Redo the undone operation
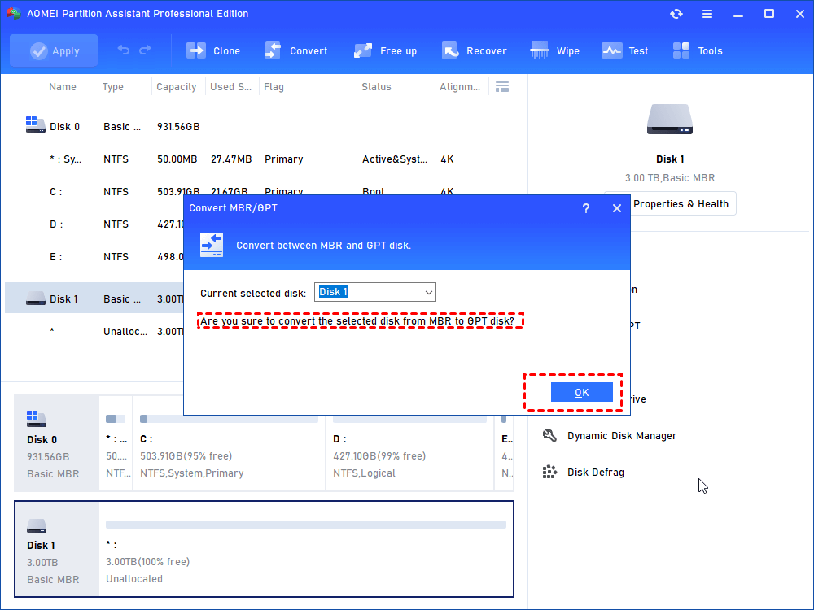This screenshot has width=814, height=610. [x=146, y=50]
